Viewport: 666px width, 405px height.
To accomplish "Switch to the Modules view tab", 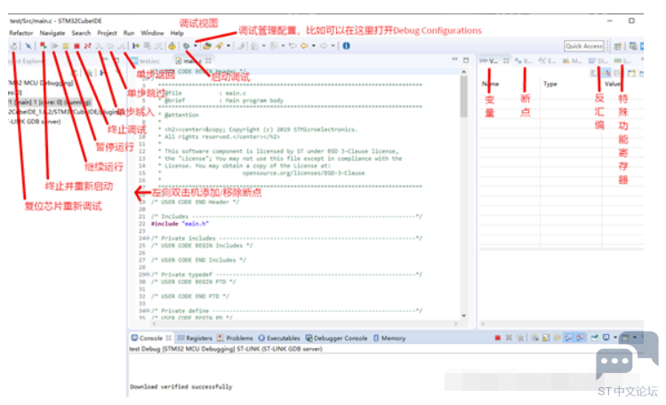I will click(572, 61).
